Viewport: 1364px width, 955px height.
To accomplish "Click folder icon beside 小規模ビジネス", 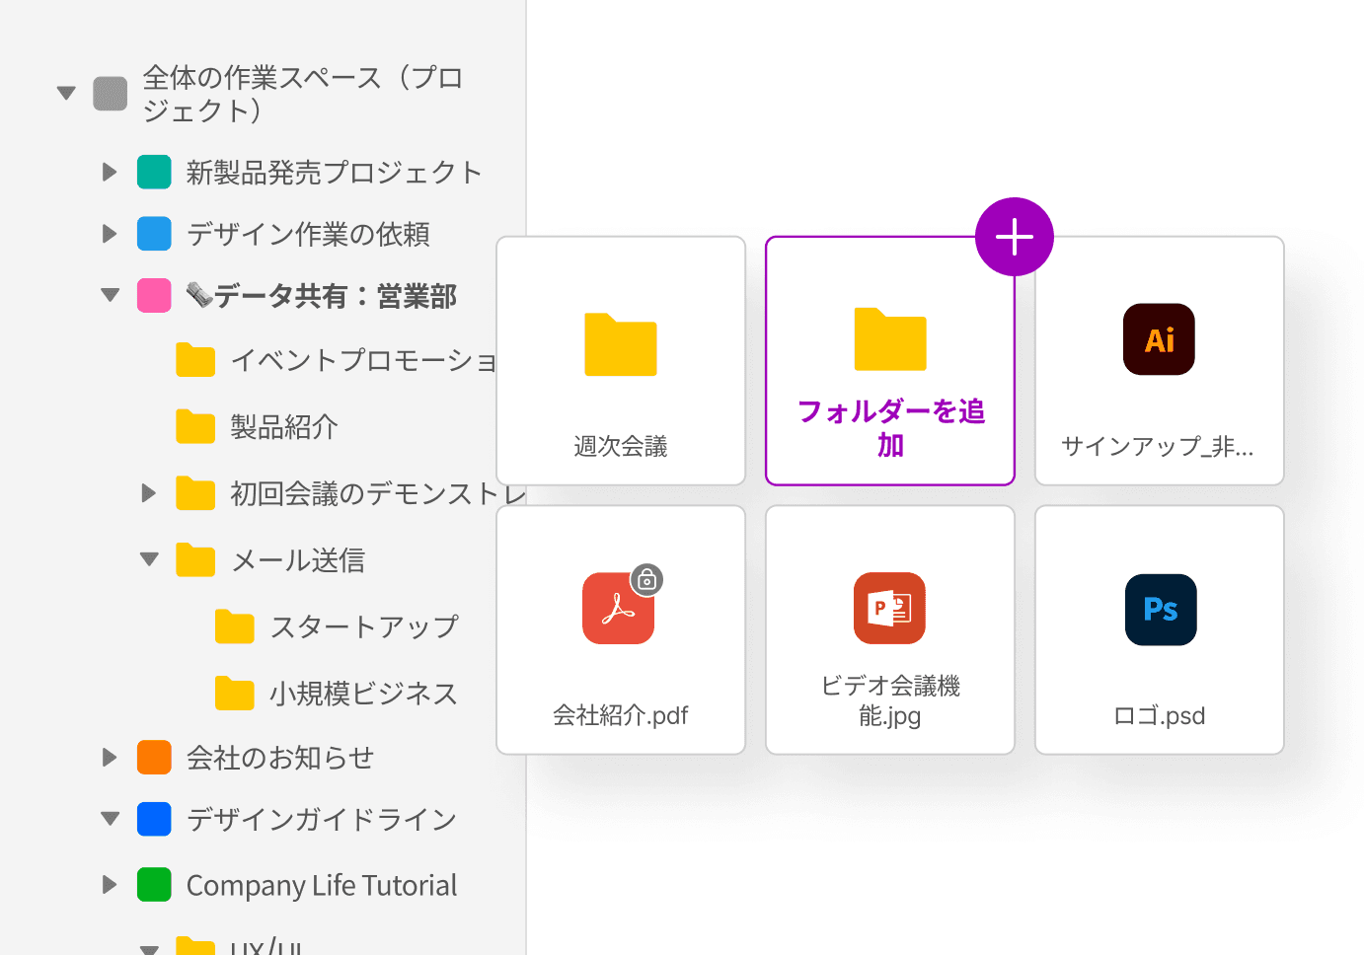I will pos(235,693).
